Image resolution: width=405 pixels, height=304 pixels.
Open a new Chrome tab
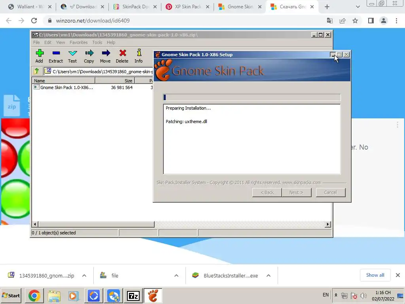(327, 7)
